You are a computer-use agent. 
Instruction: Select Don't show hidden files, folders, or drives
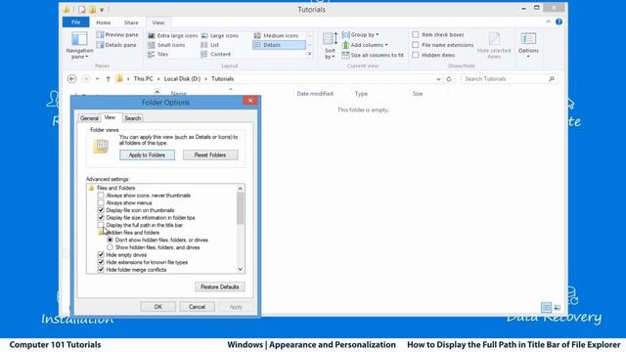(110, 240)
